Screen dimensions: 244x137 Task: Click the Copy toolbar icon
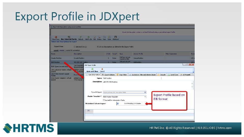pyautogui.click(x=104, y=38)
